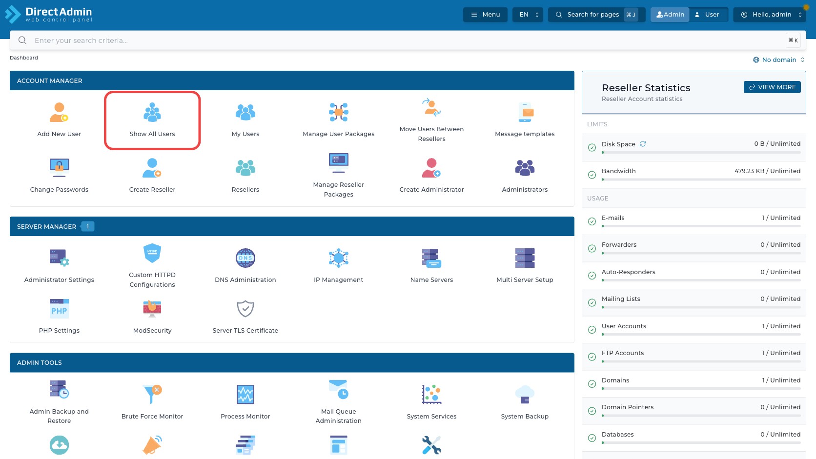Screen dimensions: 816x459
Task: Open Name Servers
Action: click(432, 265)
